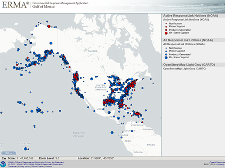Screen dimensions: 225x168
Task: Open NOAA's Privacy Act Statement link
Action: point(36,162)
